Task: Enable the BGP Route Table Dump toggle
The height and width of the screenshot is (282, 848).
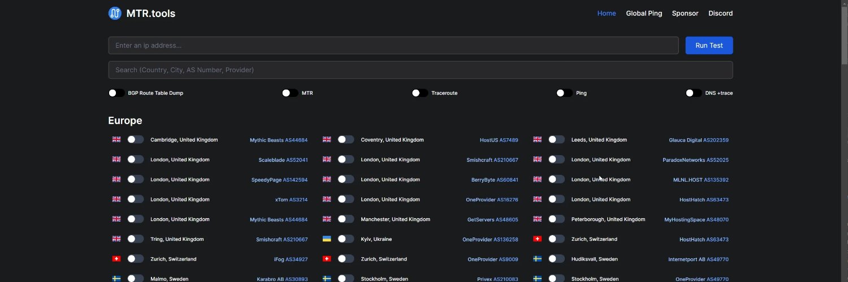Action: pyautogui.click(x=116, y=93)
